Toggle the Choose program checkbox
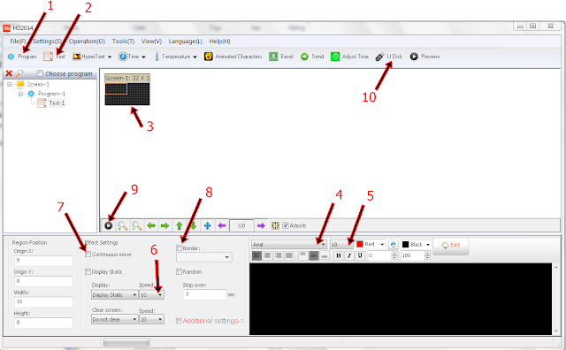This screenshot has width=566, height=350. click(x=39, y=73)
